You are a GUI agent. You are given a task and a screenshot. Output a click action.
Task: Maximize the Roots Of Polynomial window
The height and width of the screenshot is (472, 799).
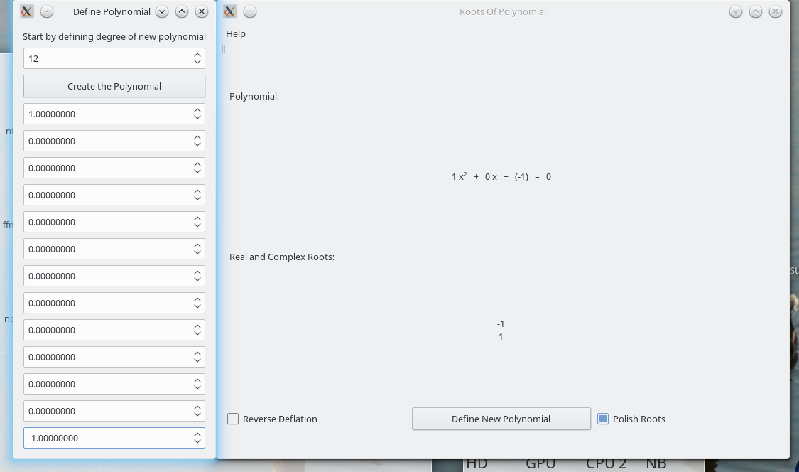click(756, 11)
